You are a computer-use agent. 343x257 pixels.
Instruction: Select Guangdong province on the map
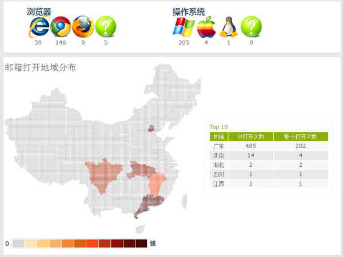pos(151,203)
